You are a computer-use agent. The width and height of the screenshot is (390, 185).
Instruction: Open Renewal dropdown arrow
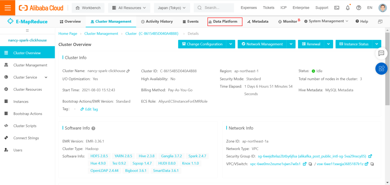pos(329,44)
